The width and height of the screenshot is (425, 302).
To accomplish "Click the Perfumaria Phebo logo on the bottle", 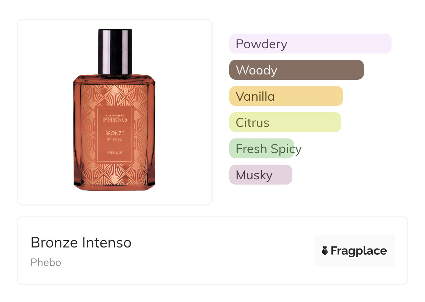I will point(115,118).
